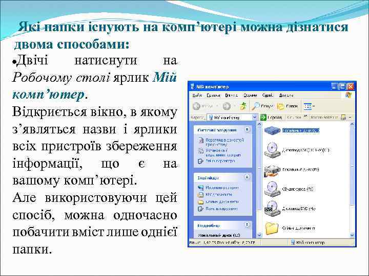Select the selected local disk C drive icon
Image resolution: width=369 pixels, height=276 pixels.
[x=272, y=130]
